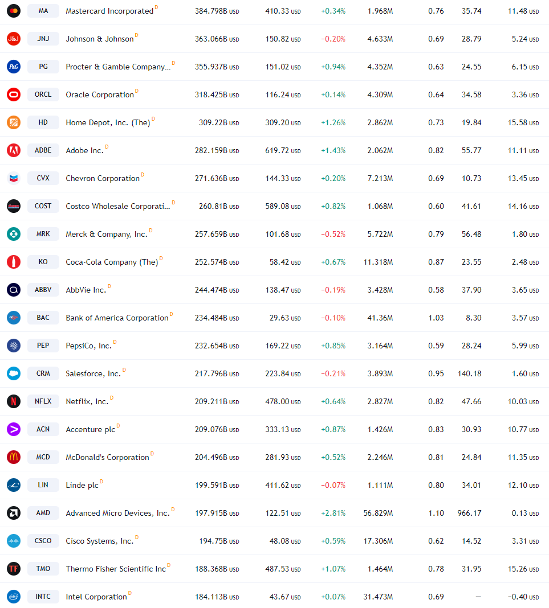Click the McDonald's logo icon

[14, 458]
